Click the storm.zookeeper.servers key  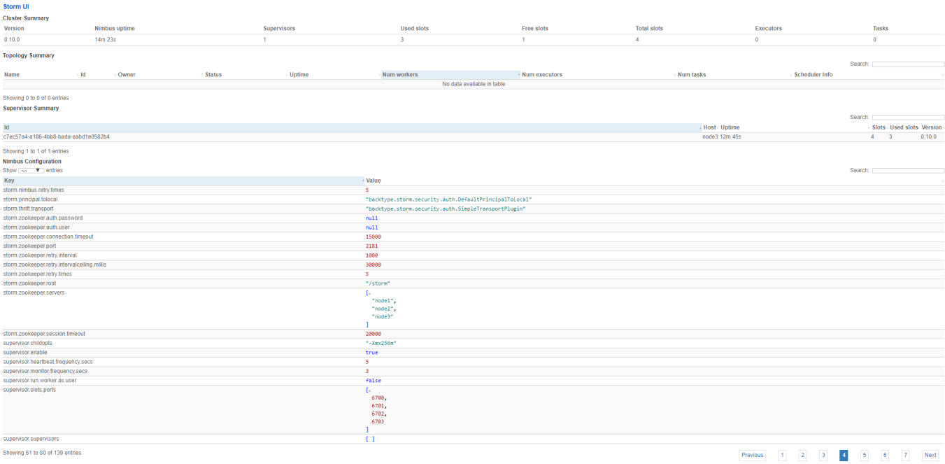34,293
